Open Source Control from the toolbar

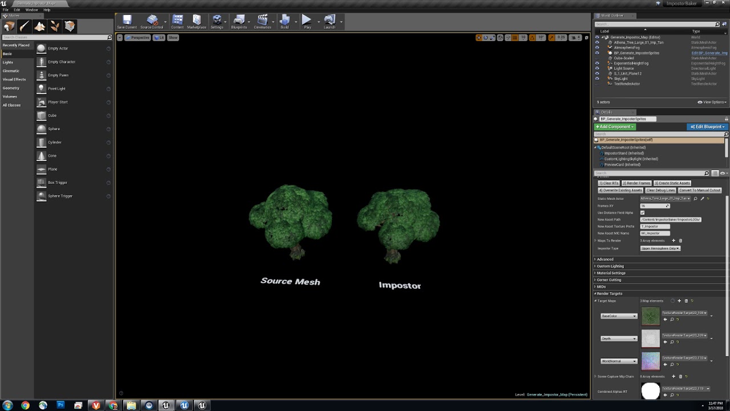pos(152,22)
